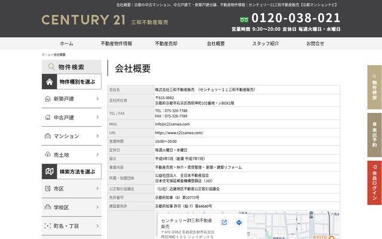The image size is (382, 239).
Task: Expand the 学校区 chevron arrow
Action: tap(97, 207)
